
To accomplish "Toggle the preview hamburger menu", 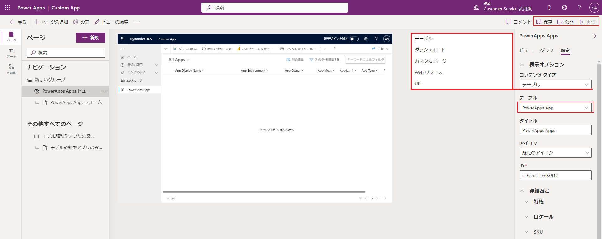I will [x=122, y=49].
